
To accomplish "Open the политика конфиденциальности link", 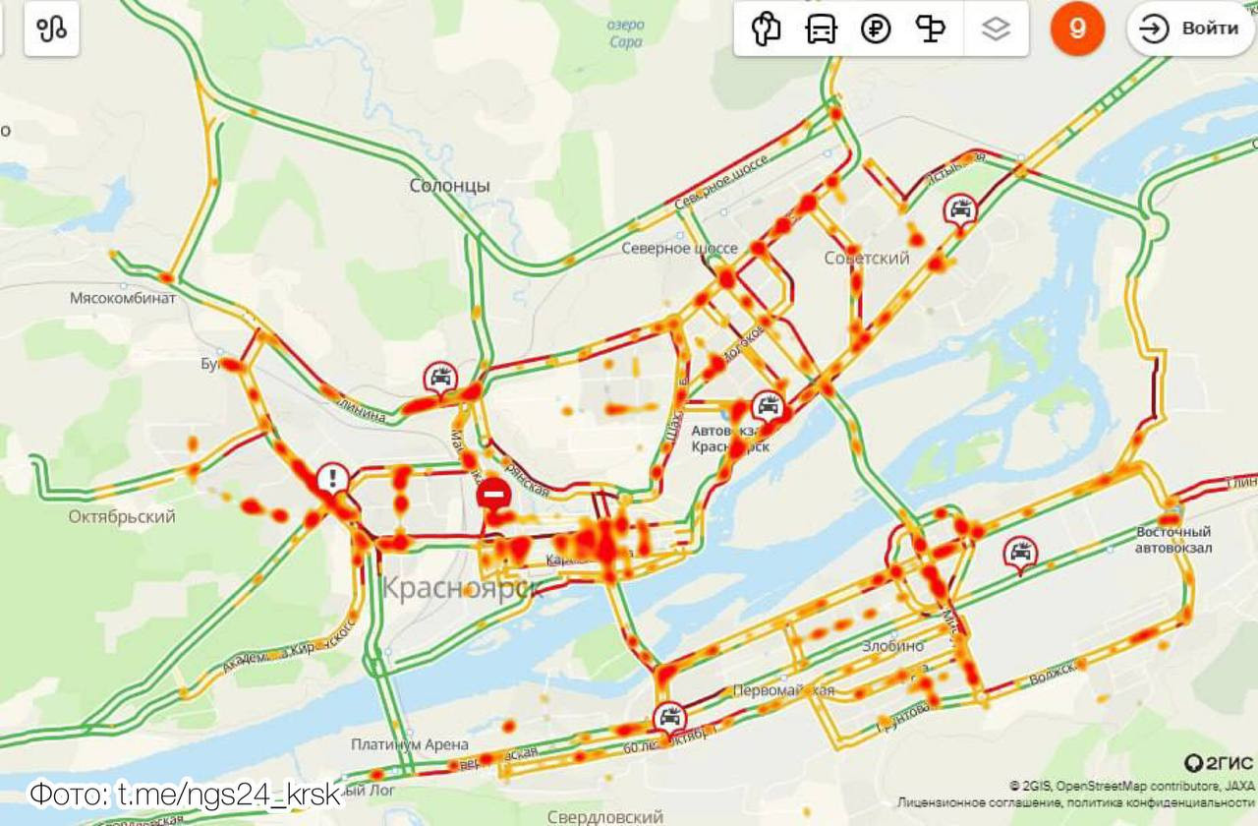I will [x=1159, y=803].
